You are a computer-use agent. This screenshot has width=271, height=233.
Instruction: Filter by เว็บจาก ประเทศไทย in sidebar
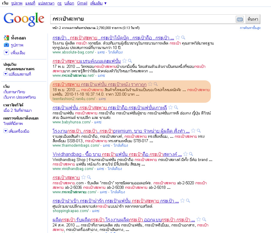20,97
